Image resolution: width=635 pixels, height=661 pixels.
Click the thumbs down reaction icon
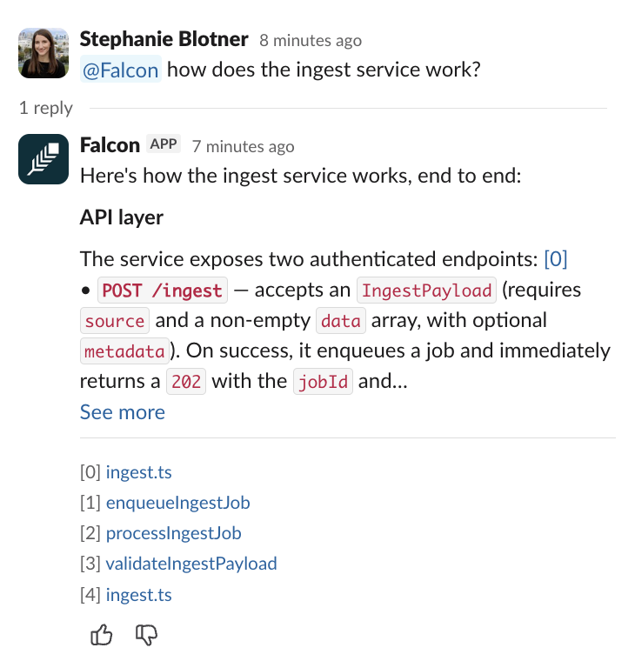(x=147, y=636)
